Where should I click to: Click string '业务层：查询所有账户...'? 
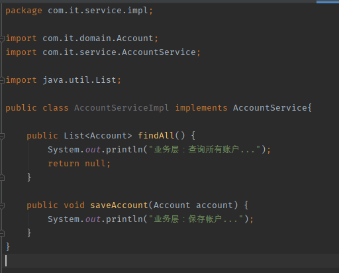point(204,150)
